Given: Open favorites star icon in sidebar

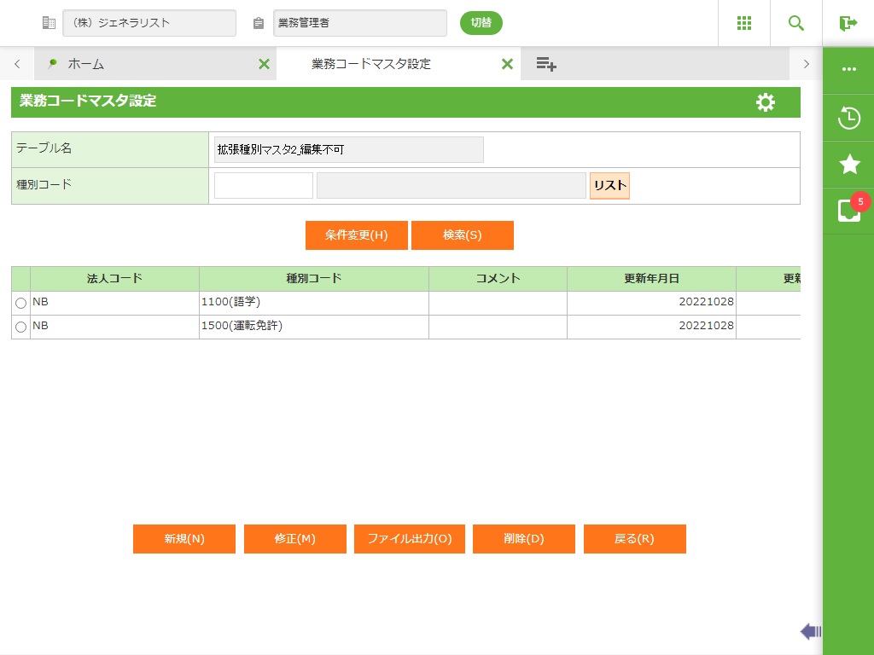Looking at the screenshot, I should point(848,165).
